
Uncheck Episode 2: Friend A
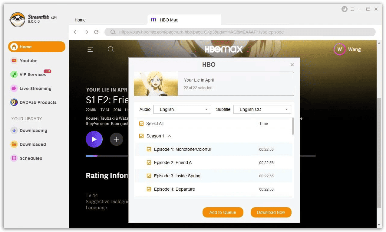(x=149, y=163)
